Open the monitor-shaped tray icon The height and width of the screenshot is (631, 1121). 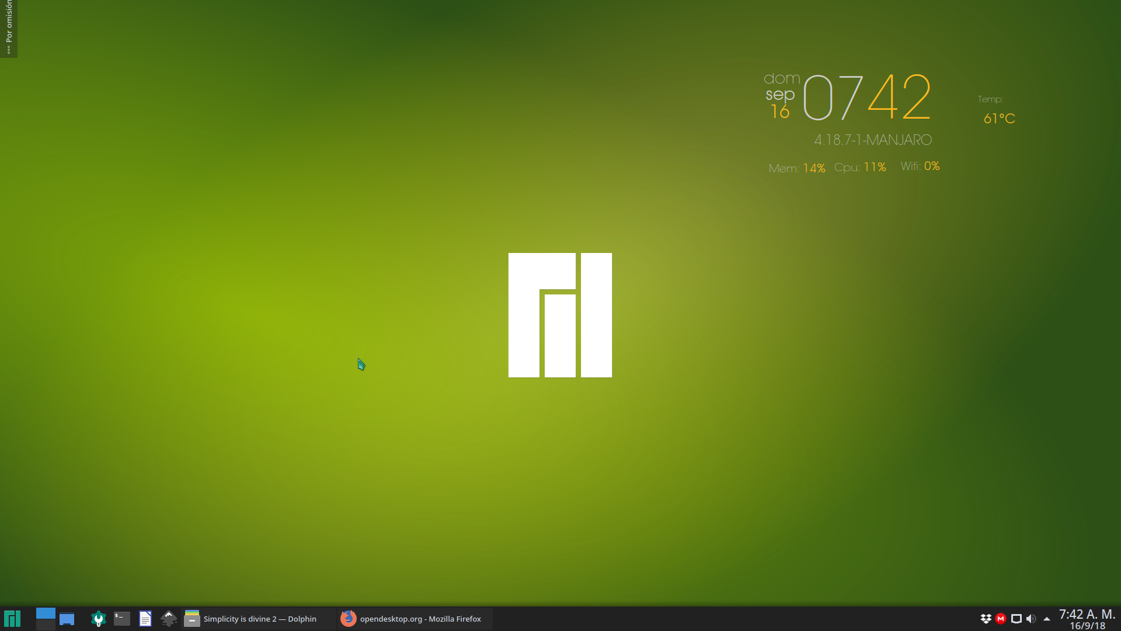[1016, 619]
